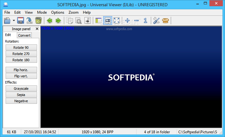Go to previous file with green left arrow

point(50,21)
